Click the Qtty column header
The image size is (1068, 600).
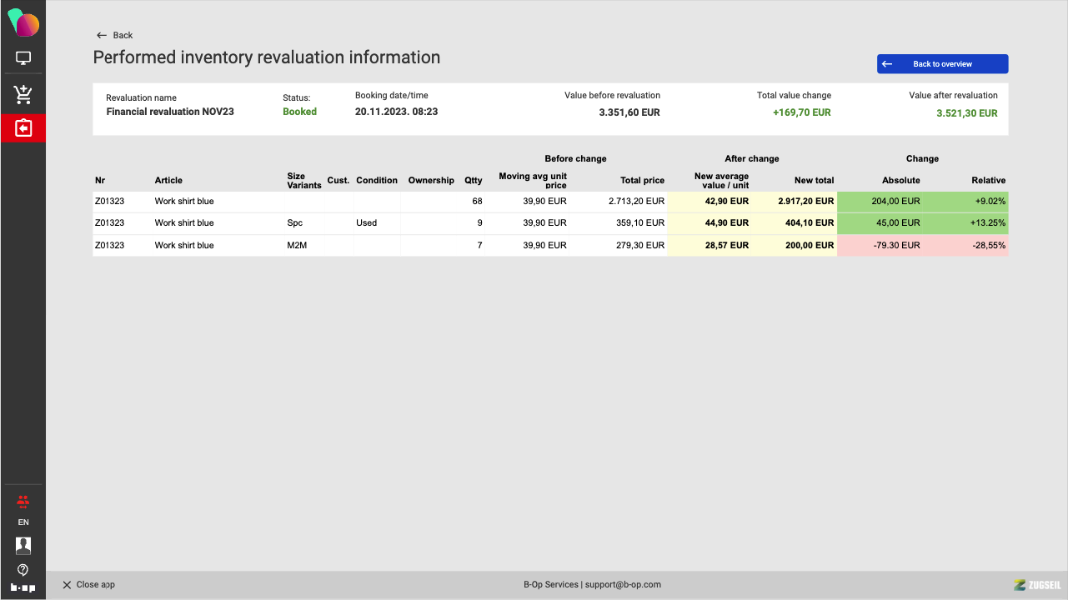(473, 180)
